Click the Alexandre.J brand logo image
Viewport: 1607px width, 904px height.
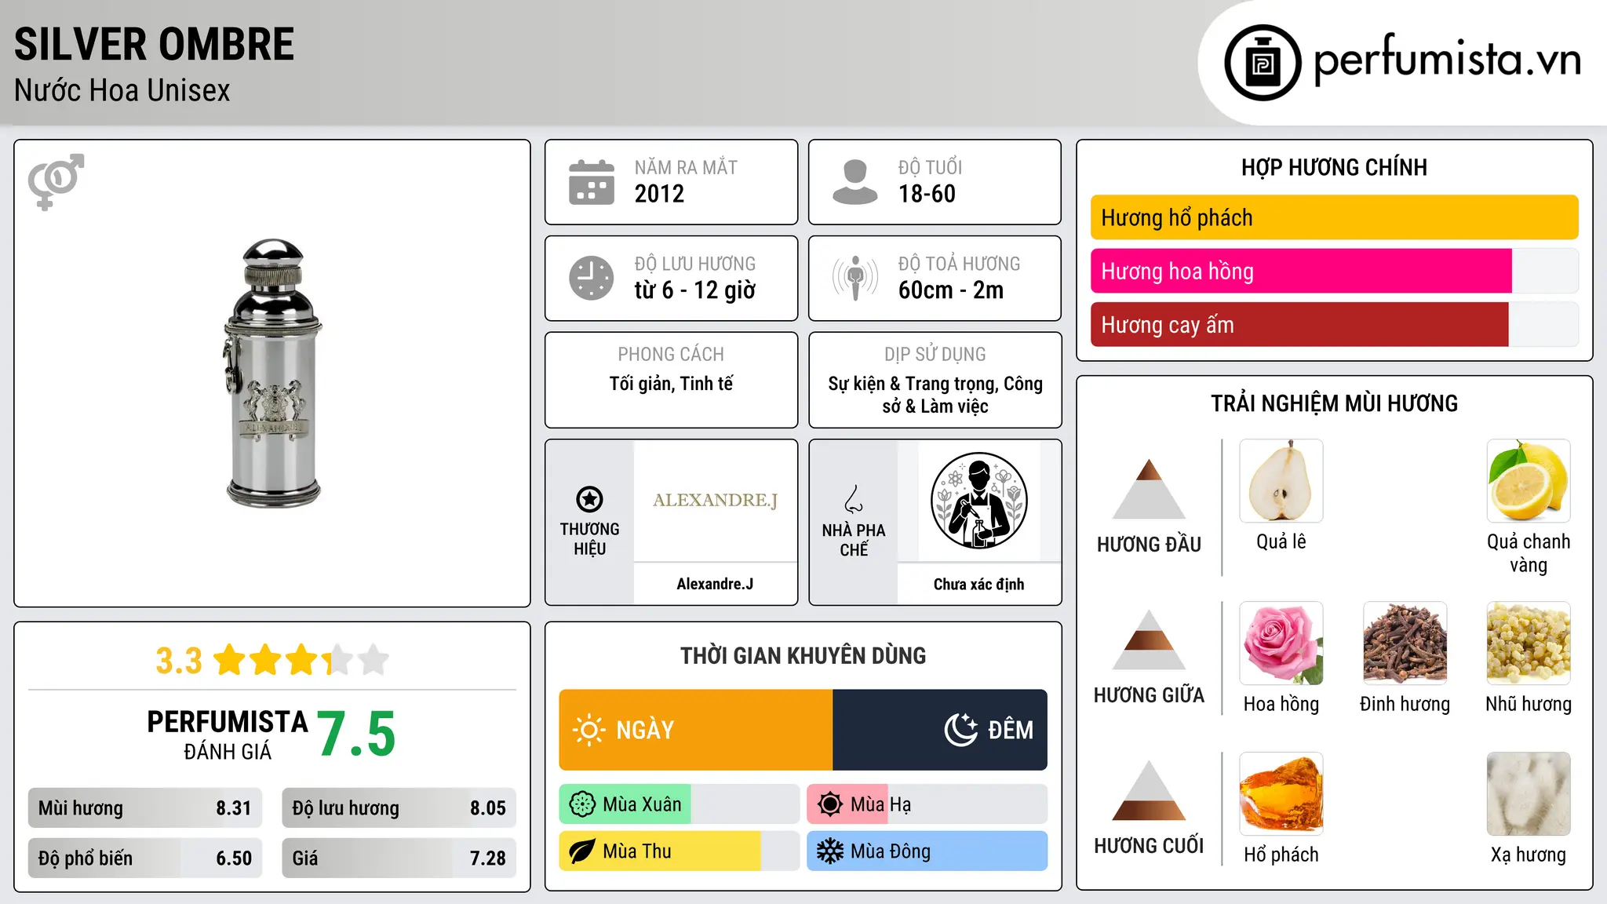(x=715, y=501)
